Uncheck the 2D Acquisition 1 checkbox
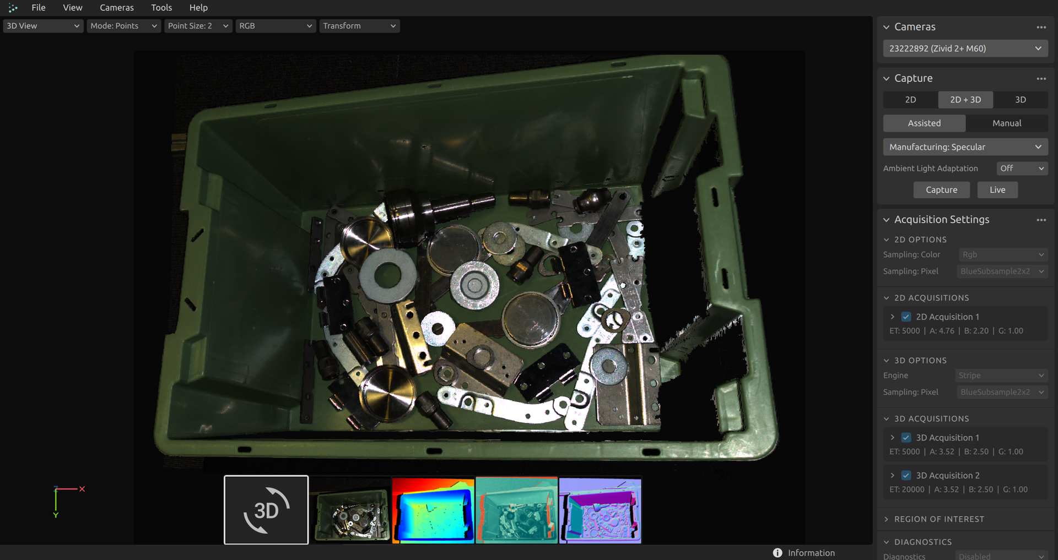 [x=906, y=317]
